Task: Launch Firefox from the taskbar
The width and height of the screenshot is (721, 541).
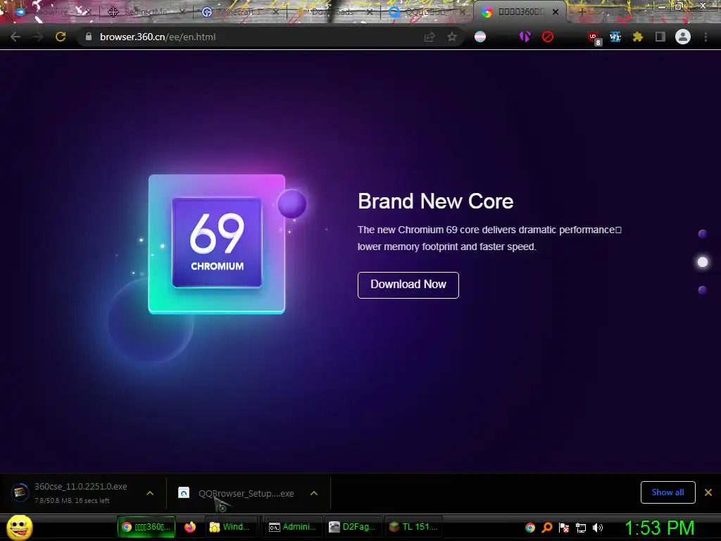Action: tap(190, 527)
